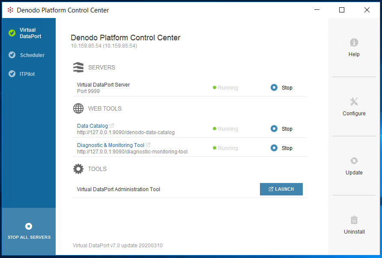Click Running status of Virtual DataPort Server
The height and width of the screenshot is (258, 382).
225,87
